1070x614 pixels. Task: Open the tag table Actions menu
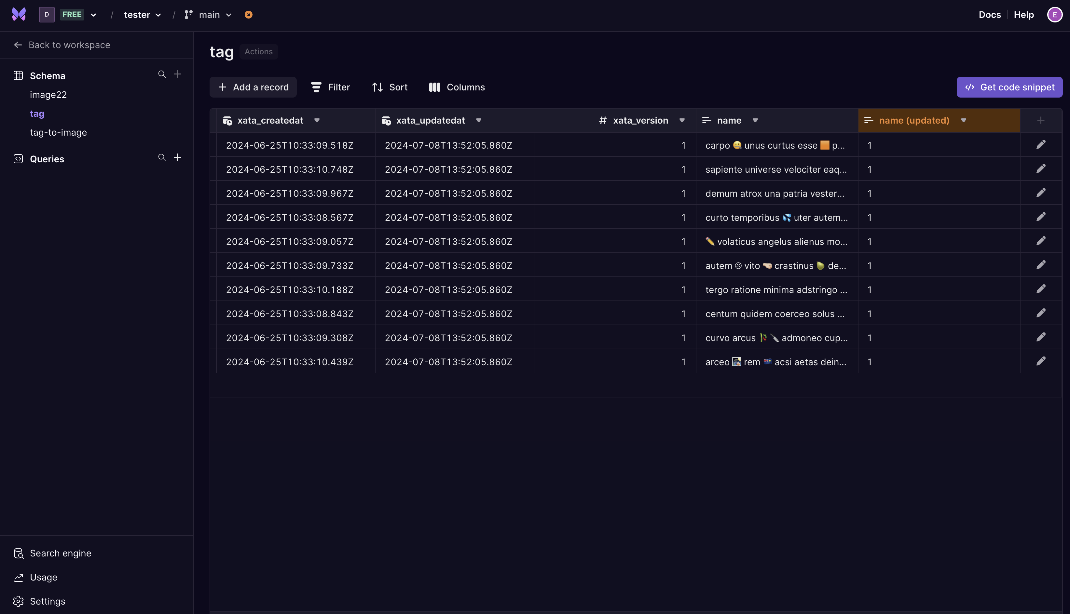[259, 52]
